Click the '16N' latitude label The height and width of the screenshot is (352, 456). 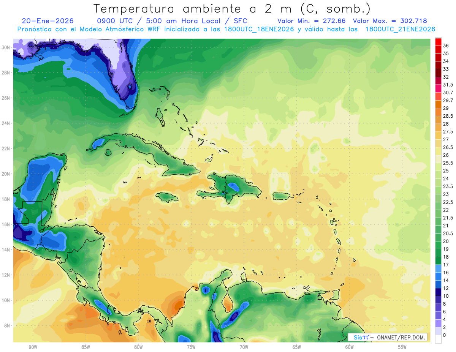[x=5, y=224]
